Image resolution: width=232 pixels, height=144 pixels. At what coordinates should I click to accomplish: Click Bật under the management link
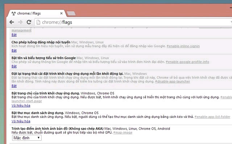tap(14, 35)
